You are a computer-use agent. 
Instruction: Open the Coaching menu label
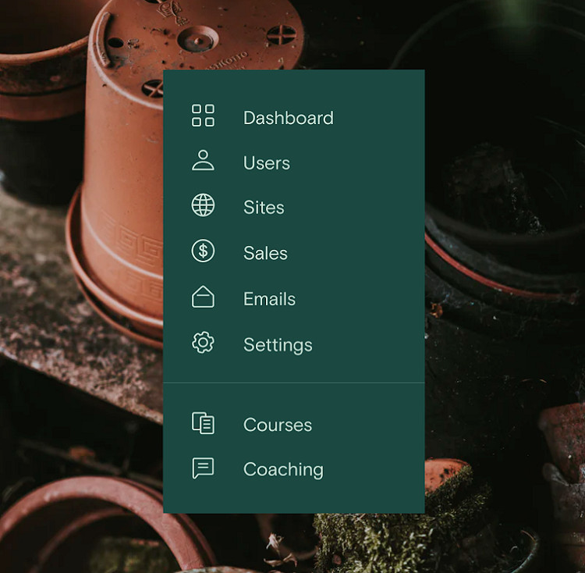click(x=283, y=470)
